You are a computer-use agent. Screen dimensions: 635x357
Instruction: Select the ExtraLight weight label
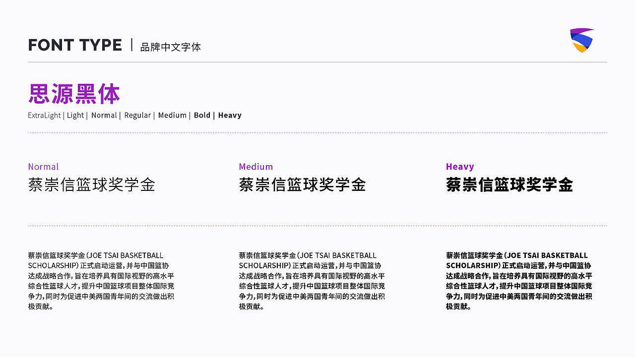click(x=44, y=115)
